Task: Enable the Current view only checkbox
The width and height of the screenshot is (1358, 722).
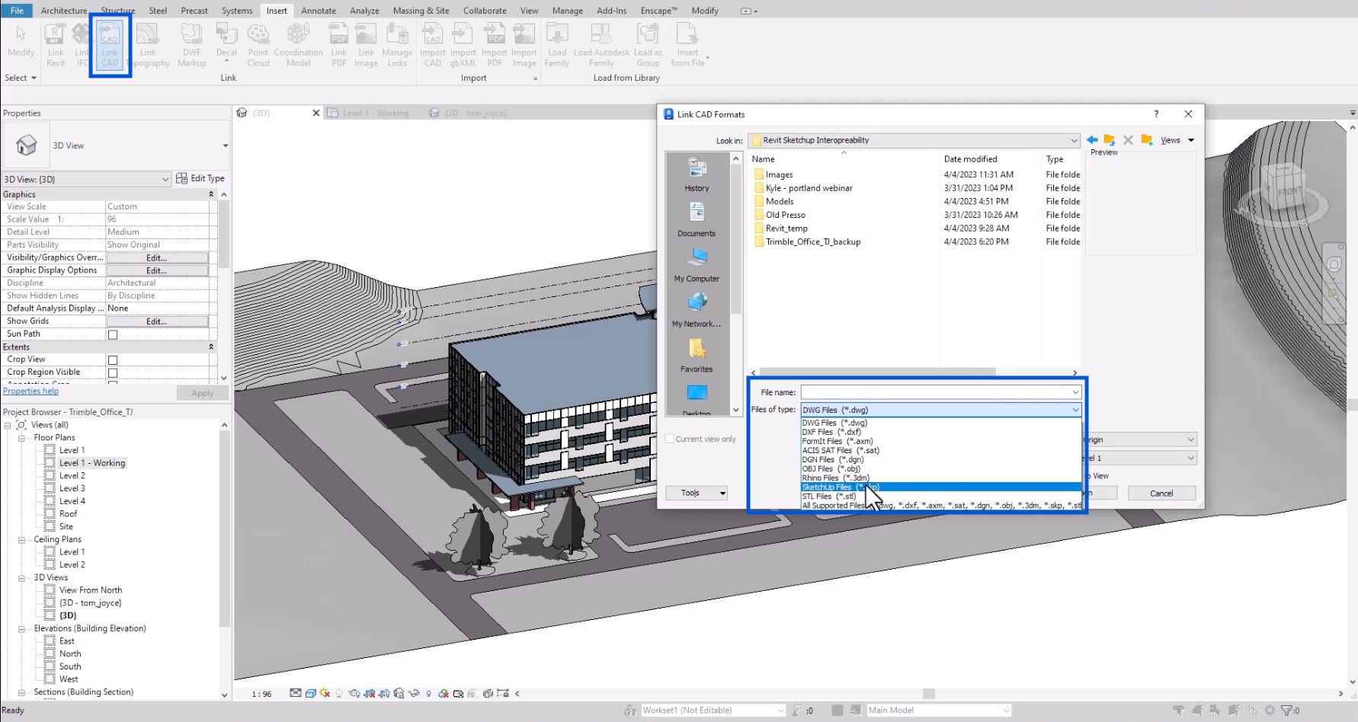Action: (x=669, y=439)
